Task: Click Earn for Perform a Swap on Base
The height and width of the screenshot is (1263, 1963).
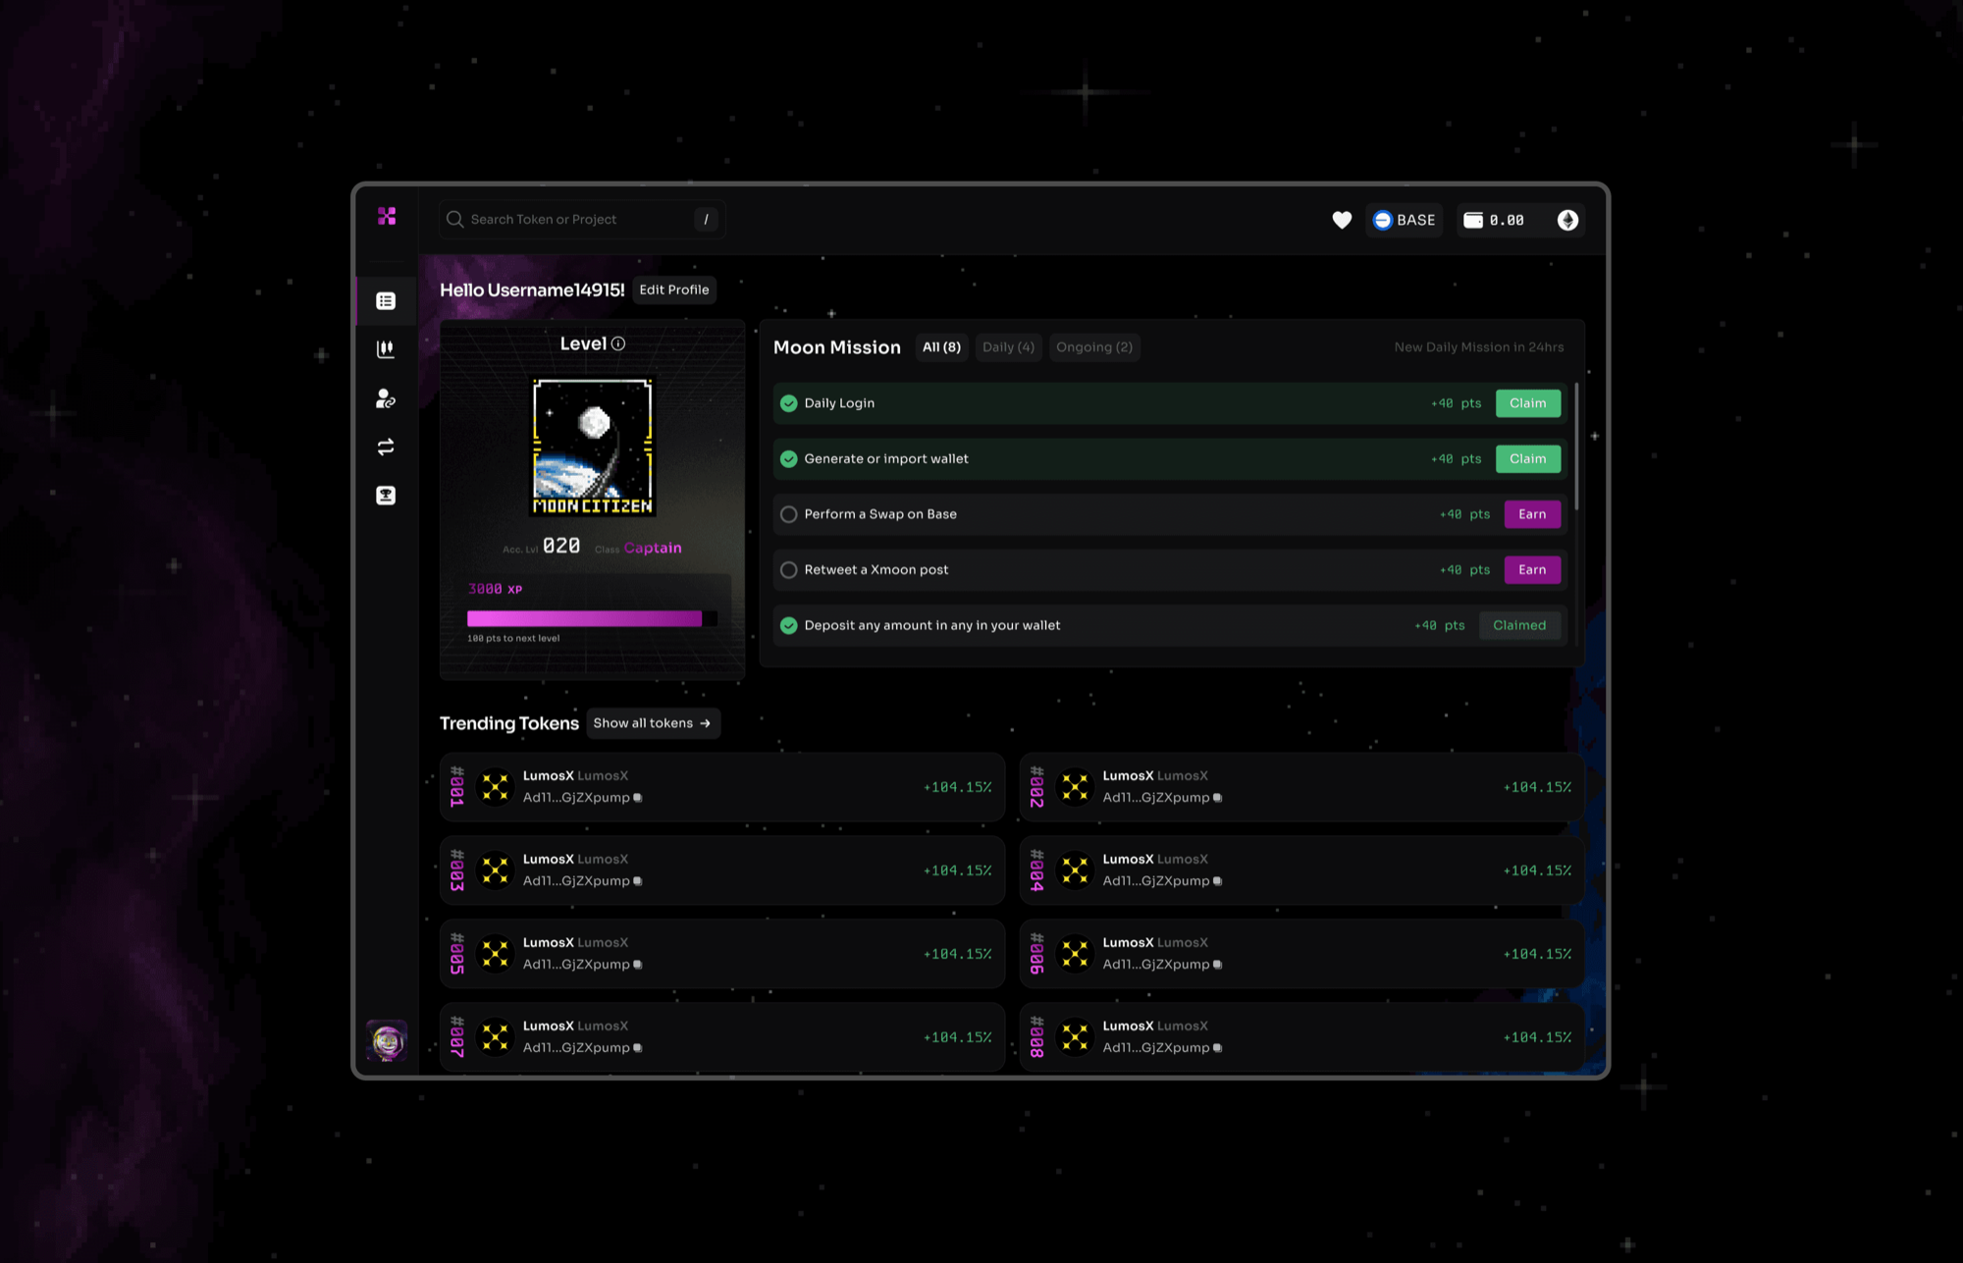Action: [1532, 514]
